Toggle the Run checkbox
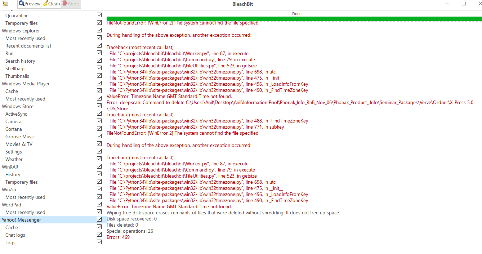This screenshot has width=482, height=254. click(x=99, y=53)
